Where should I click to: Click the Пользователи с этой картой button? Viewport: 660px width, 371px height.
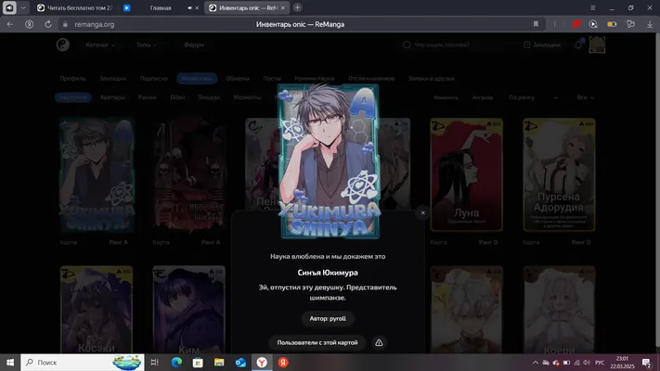(x=317, y=343)
